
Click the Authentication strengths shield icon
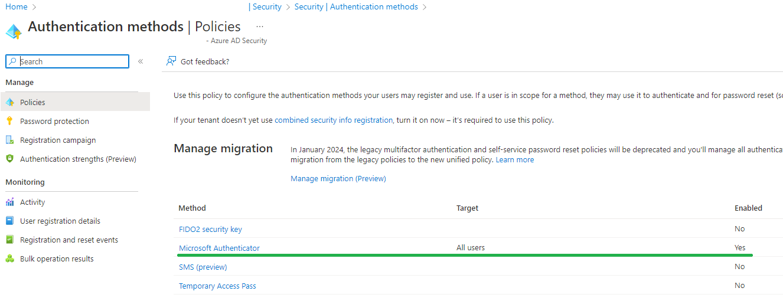9,159
